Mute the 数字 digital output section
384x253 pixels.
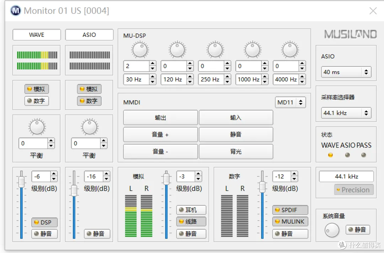290,234
